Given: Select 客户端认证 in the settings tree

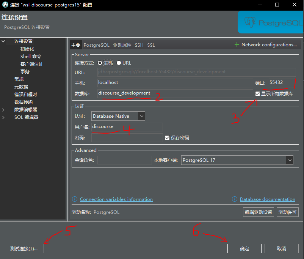Looking at the screenshot, I should tap(32, 64).
